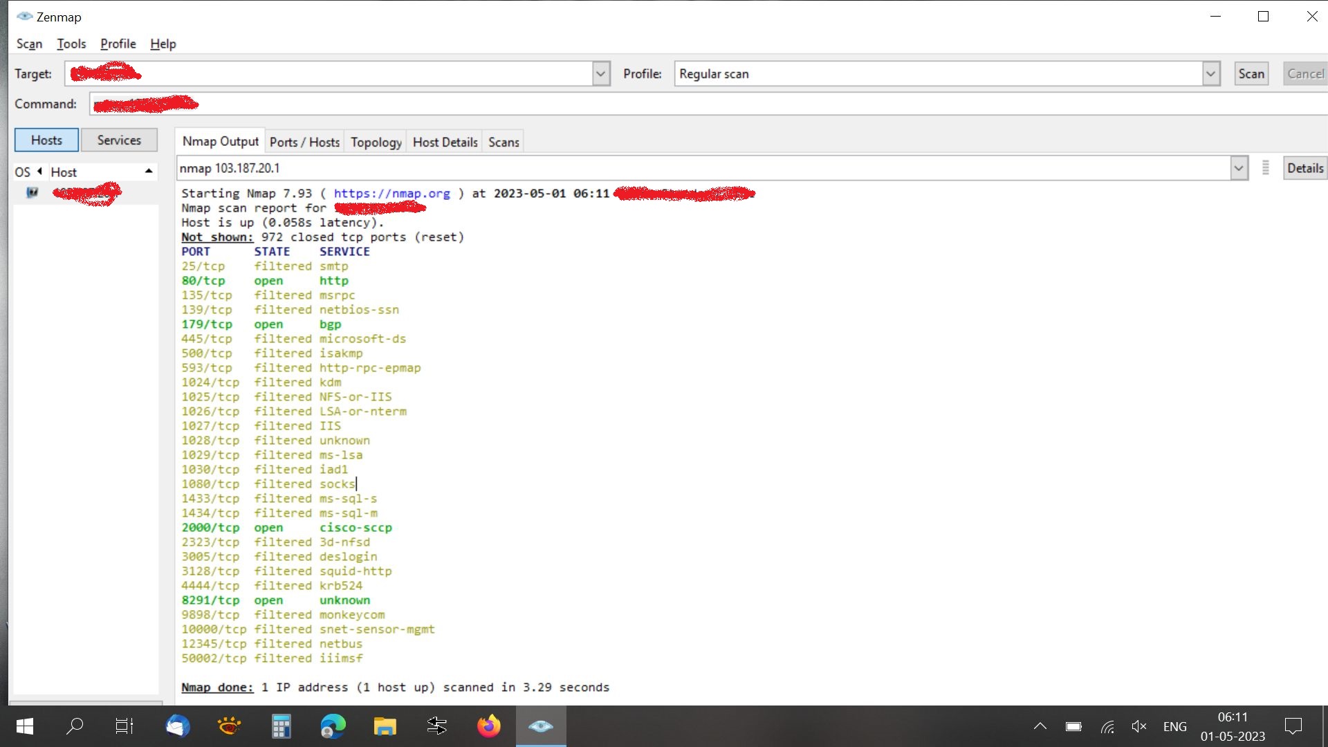Click the 1433/tcp ms-sql-s line
This screenshot has width=1328, height=747.
279,499
